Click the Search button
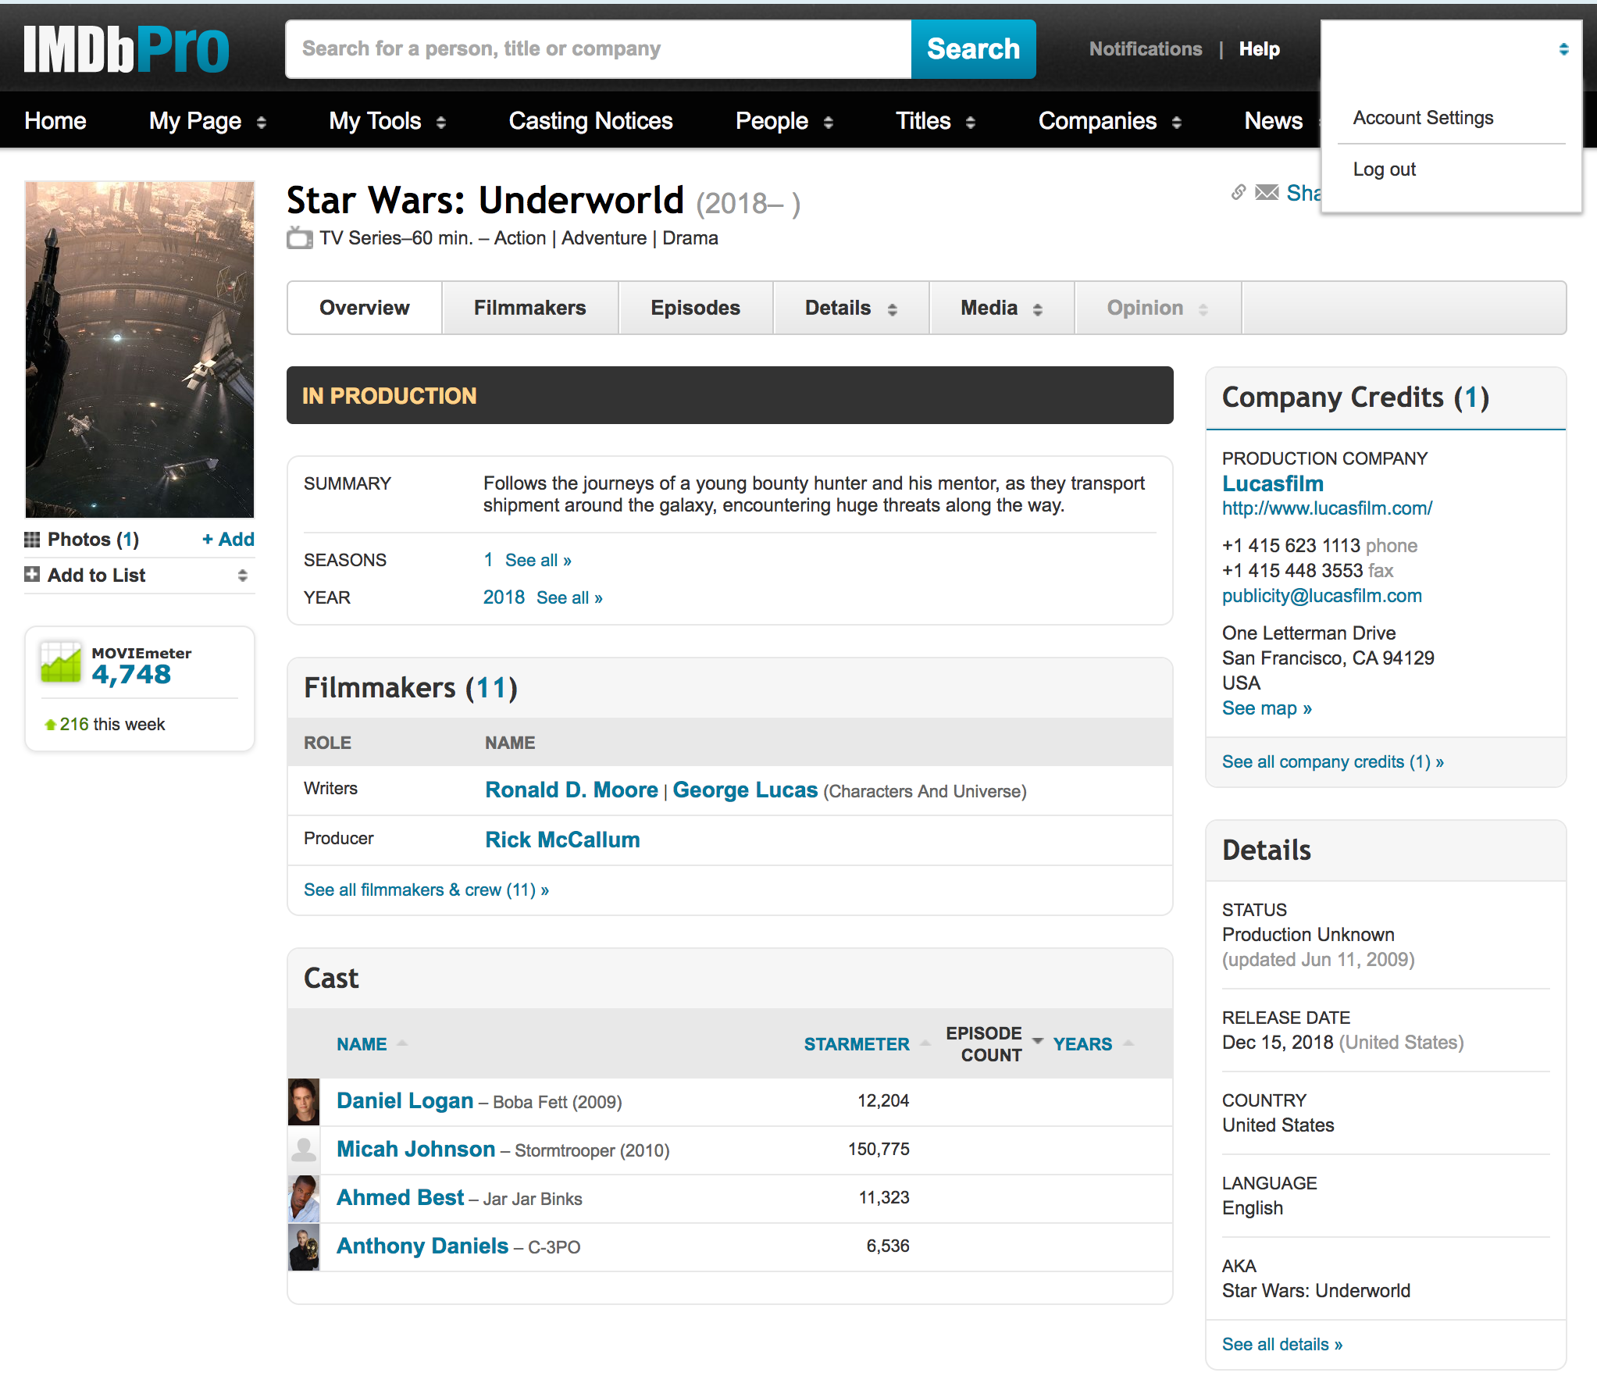The width and height of the screenshot is (1597, 1387). (973, 49)
